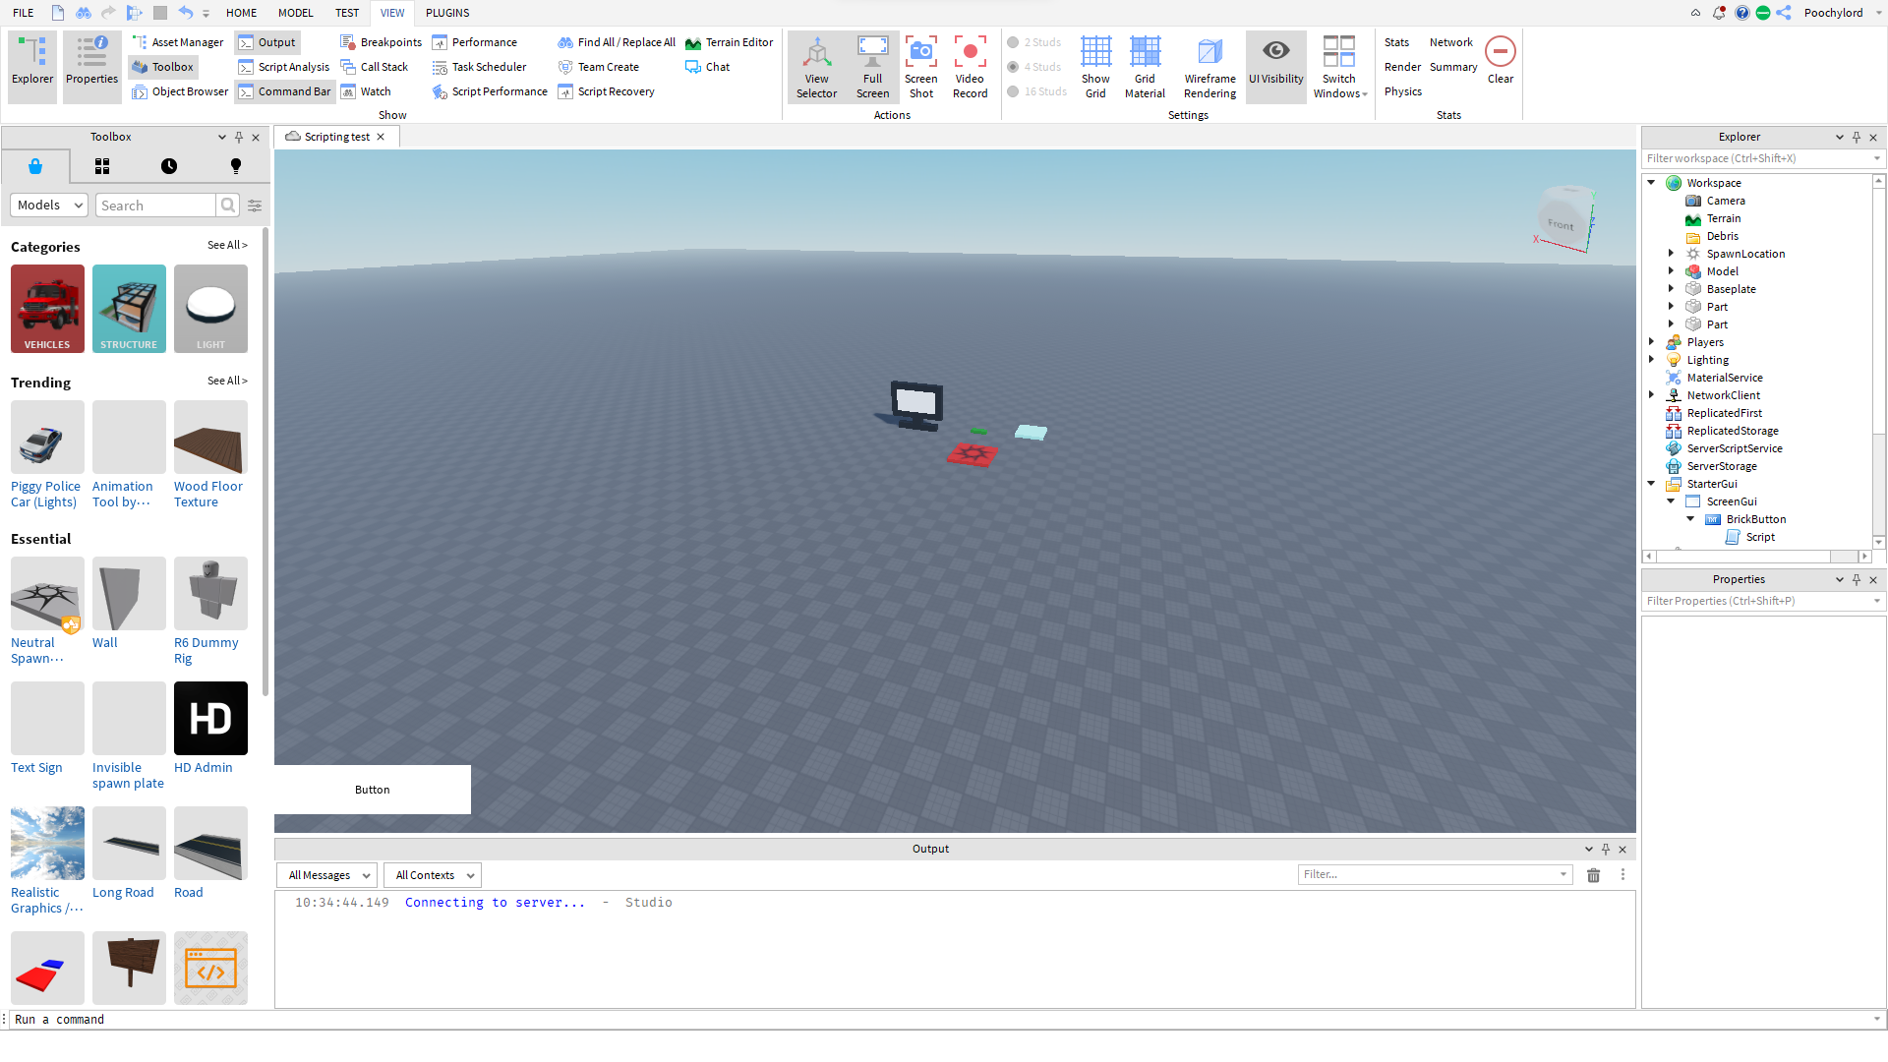This screenshot has width=1888, height=1062.
Task: Take a Screen Shot
Action: (921, 67)
